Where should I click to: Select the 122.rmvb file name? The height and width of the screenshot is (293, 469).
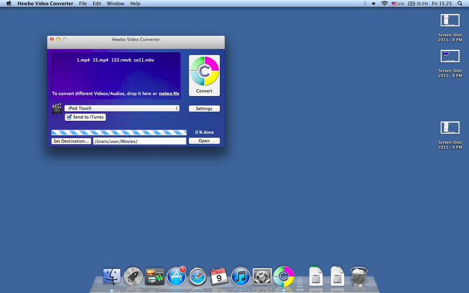(x=121, y=60)
